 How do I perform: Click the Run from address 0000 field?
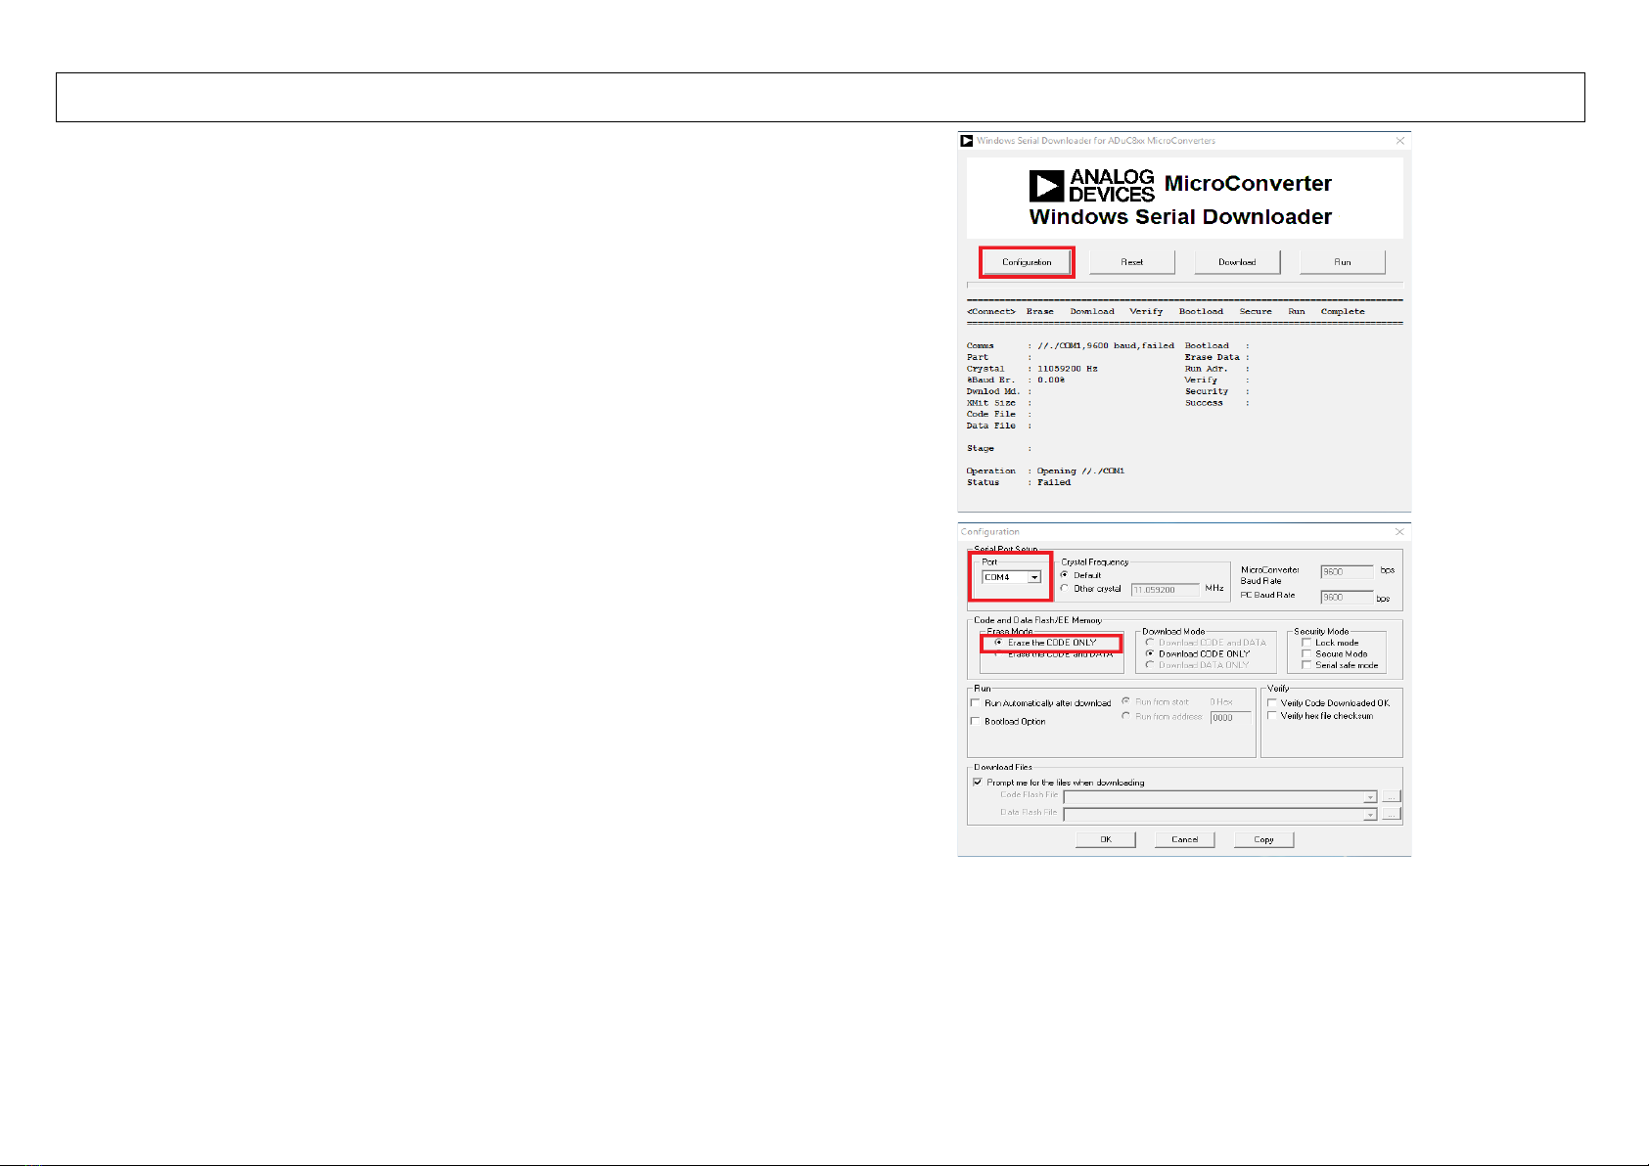coord(1230,717)
